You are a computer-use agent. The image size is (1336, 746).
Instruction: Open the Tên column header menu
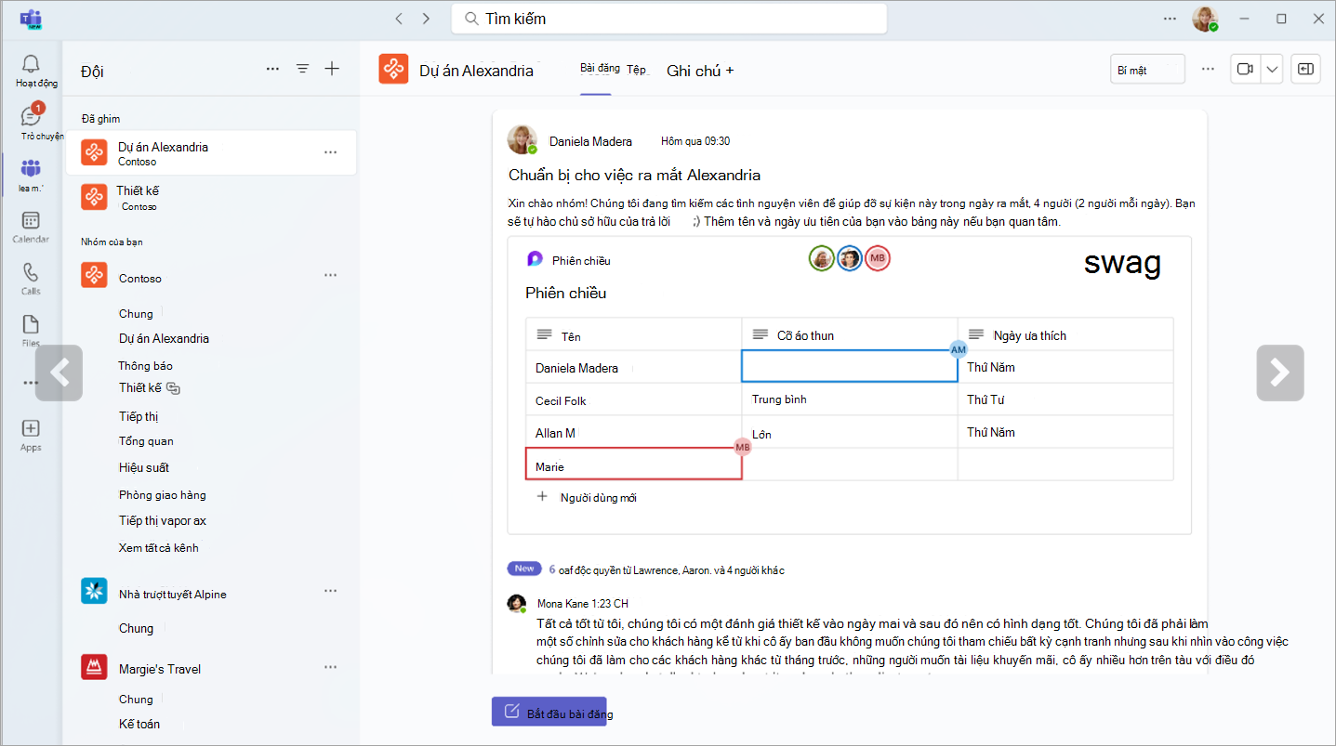click(x=634, y=334)
